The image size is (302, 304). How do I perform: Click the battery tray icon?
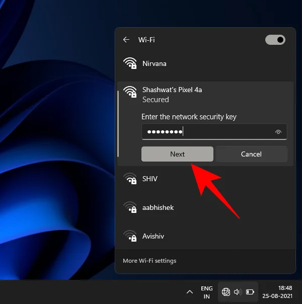tap(250, 292)
